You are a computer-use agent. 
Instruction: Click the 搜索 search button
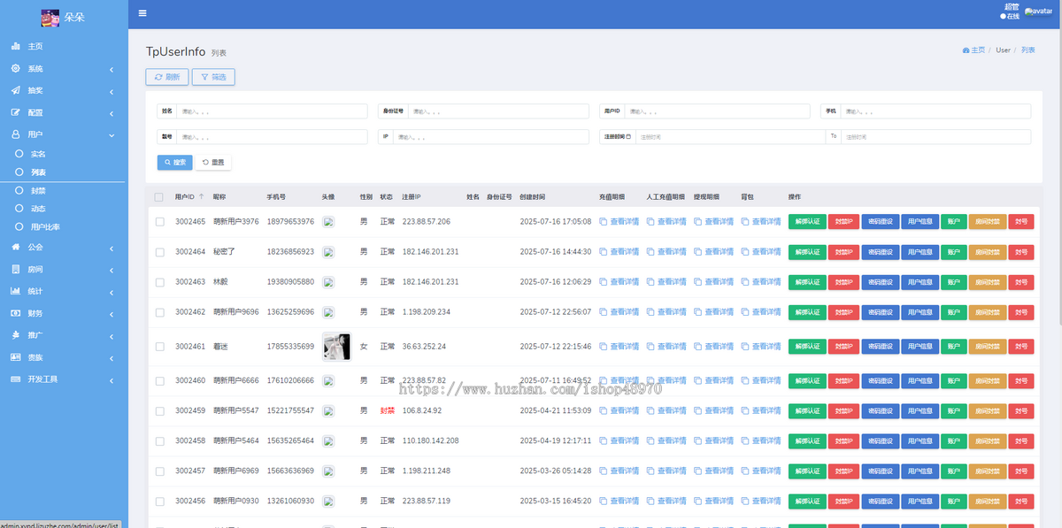pyautogui.click(x=174, y=163)
